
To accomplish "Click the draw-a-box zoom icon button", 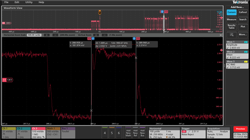I will coord(231,35).
